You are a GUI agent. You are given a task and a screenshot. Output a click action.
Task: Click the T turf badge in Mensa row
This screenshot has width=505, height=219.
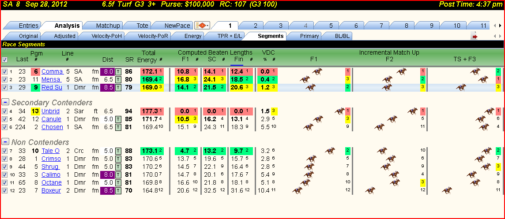118,79
